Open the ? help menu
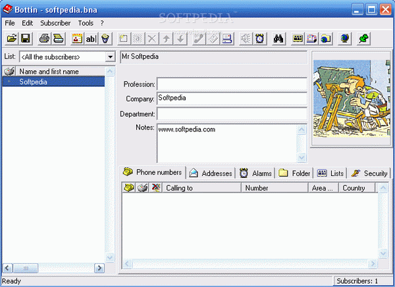This screenshot has height=287, width=395. click(x=102, y=23)
